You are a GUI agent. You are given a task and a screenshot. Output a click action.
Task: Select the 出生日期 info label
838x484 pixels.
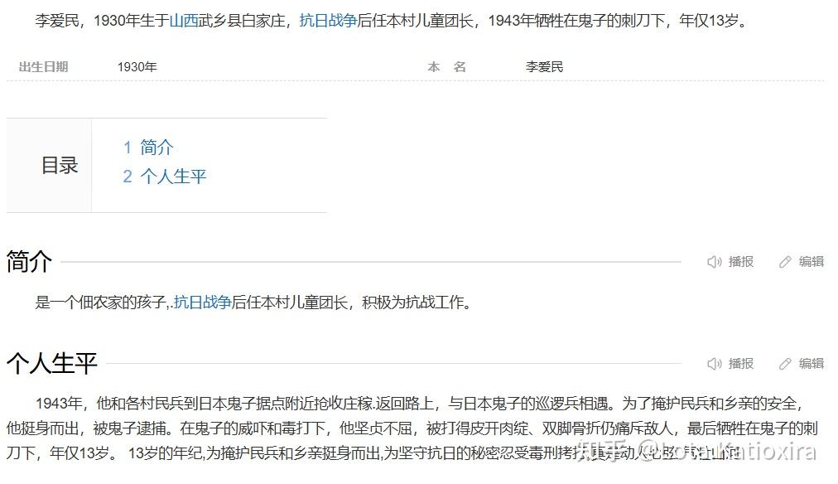[43, 67]
